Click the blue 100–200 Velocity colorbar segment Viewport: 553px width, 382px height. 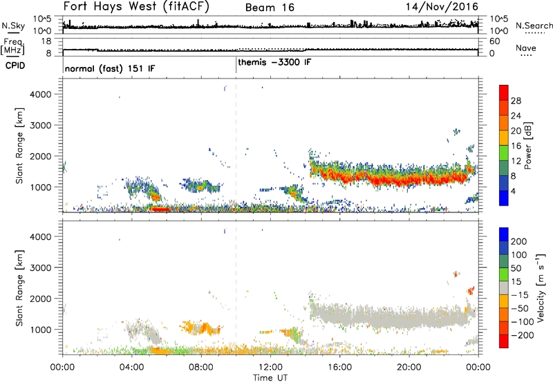point(504,248)
